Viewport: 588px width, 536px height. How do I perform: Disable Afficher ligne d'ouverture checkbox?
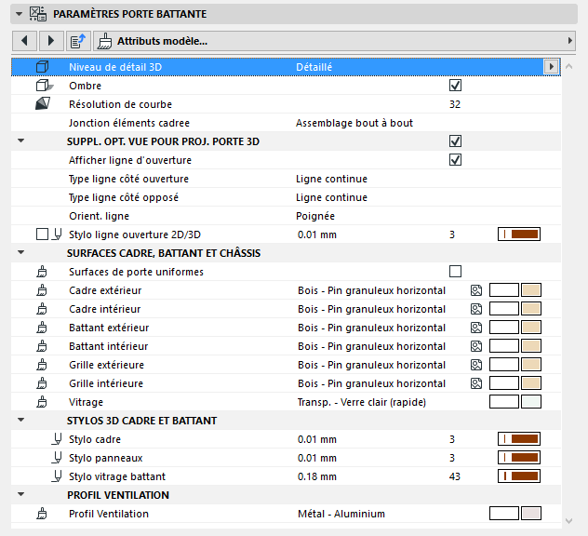(x=455, y=160)
